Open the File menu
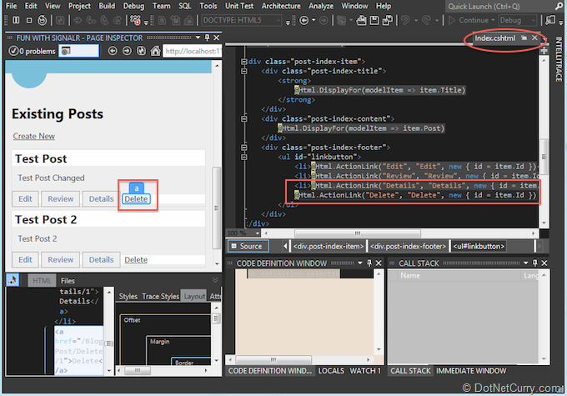The height and width of the screenshot is (396, 567). coord(11,6)
